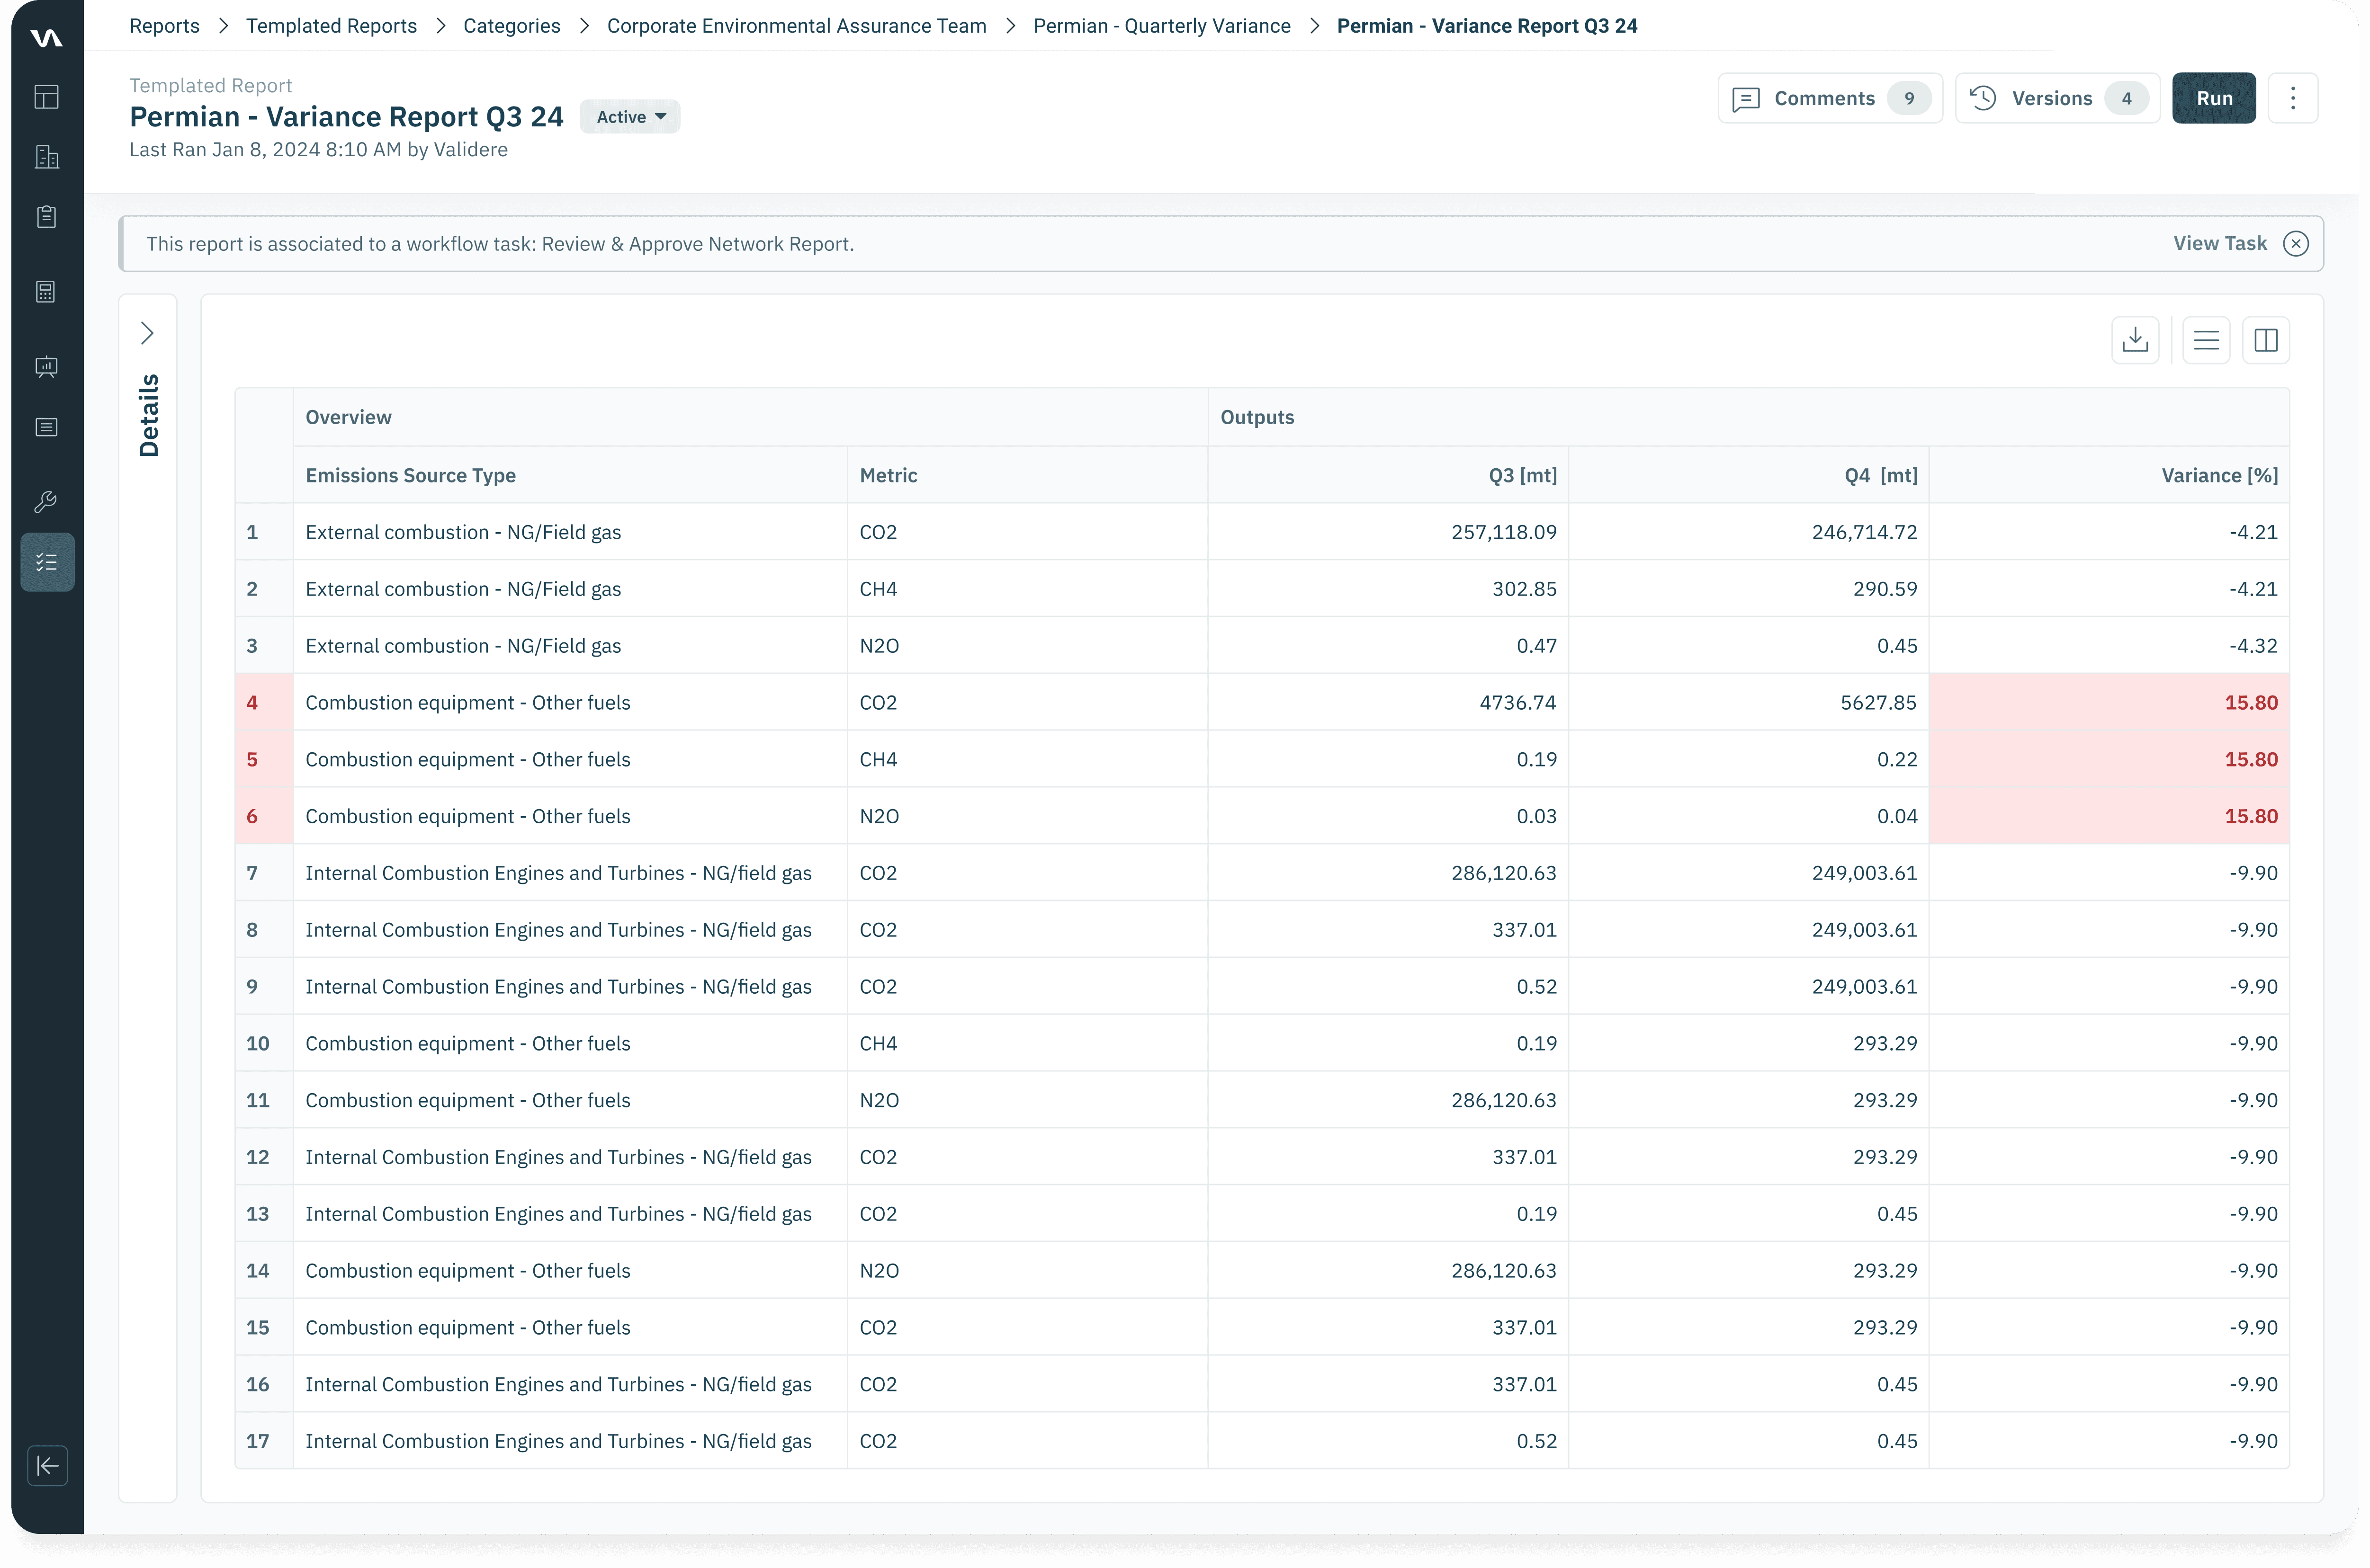Open Permian - Quarterly Variance breadcrumb

pyautogui.click(x=1161, y=26)
